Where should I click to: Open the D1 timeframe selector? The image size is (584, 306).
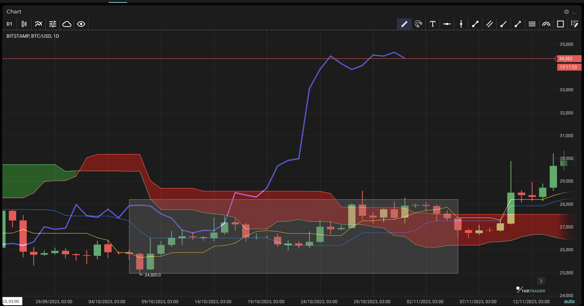[x=9, y=24]
